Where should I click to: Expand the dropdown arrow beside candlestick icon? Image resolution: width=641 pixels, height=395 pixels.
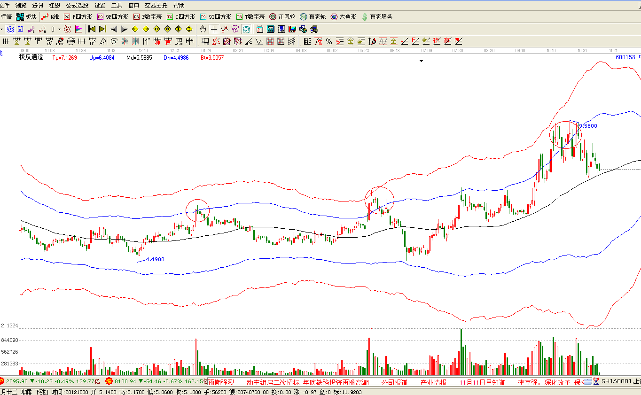(59, 29)
